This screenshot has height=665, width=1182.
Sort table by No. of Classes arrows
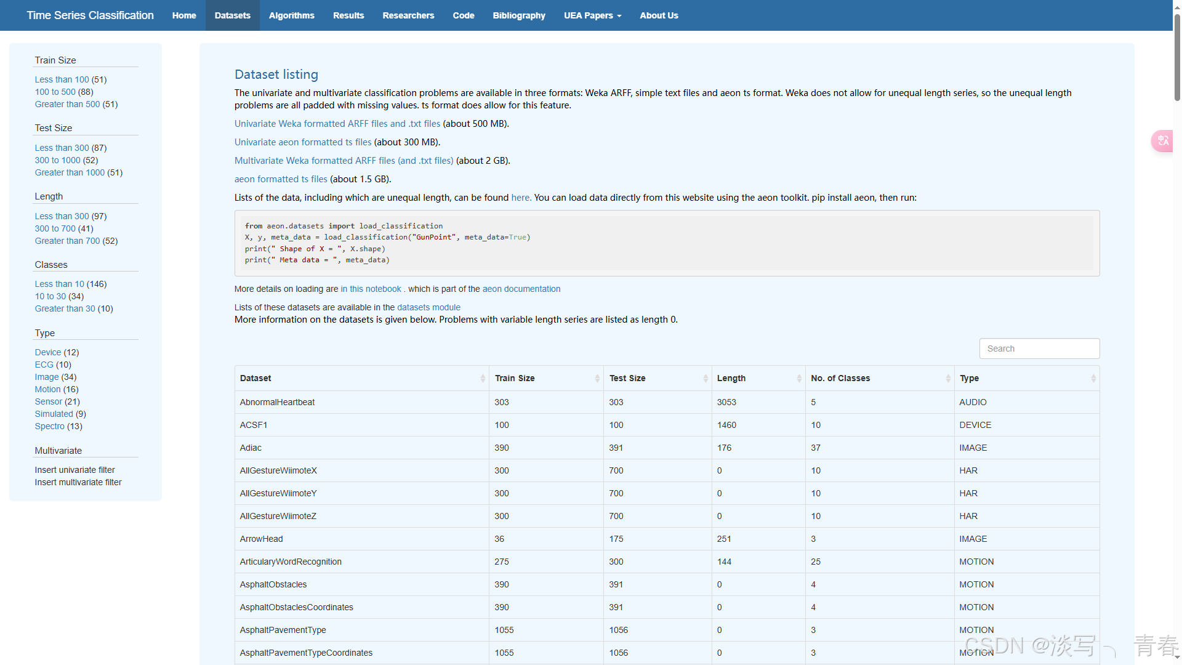click(948, 378)
